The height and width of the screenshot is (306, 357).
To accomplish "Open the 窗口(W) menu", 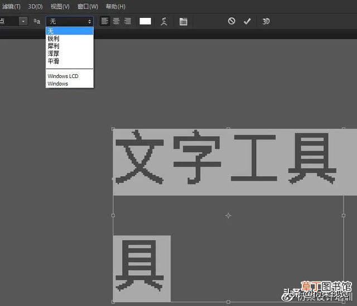I will tap(88, 6).
